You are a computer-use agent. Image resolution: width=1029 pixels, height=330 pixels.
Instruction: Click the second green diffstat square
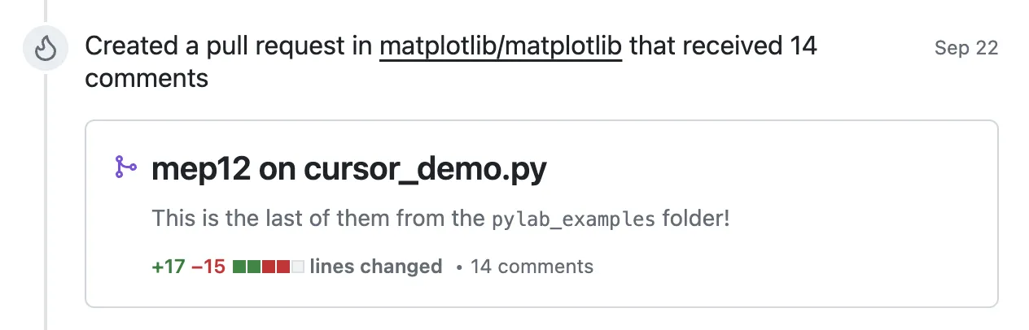tap(254, 266)
